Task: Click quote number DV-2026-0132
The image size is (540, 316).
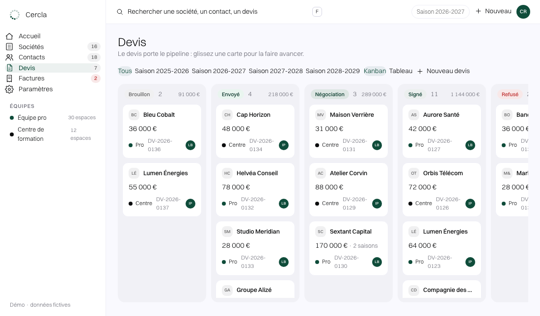Action: click(x=253, y=204)
